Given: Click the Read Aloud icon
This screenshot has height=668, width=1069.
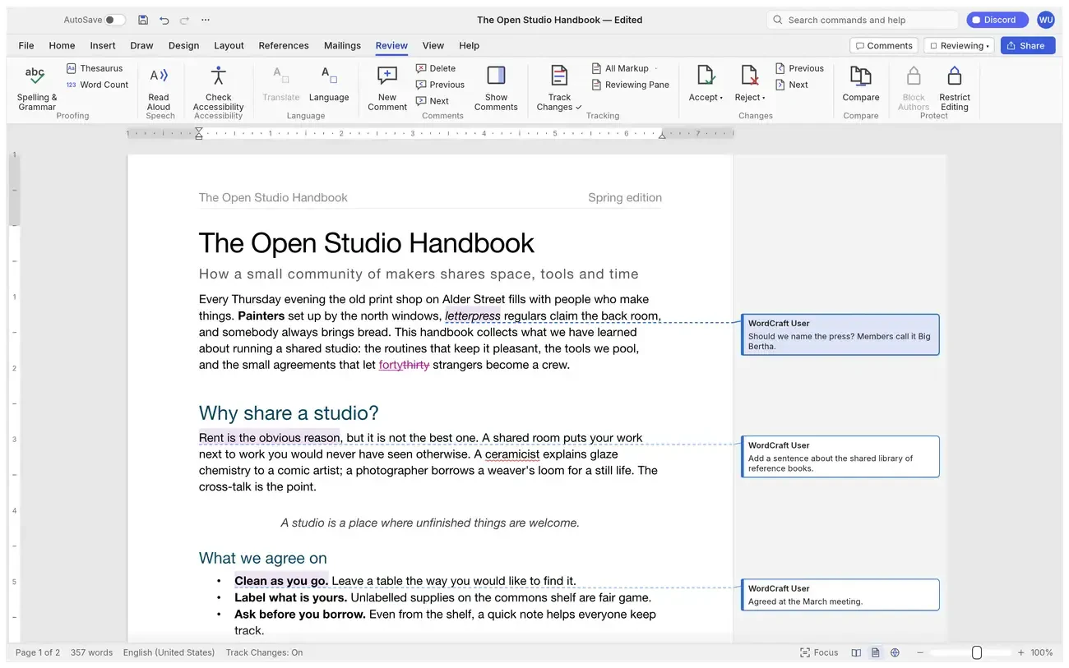Looking at the screenshot, I should point(159,76).
